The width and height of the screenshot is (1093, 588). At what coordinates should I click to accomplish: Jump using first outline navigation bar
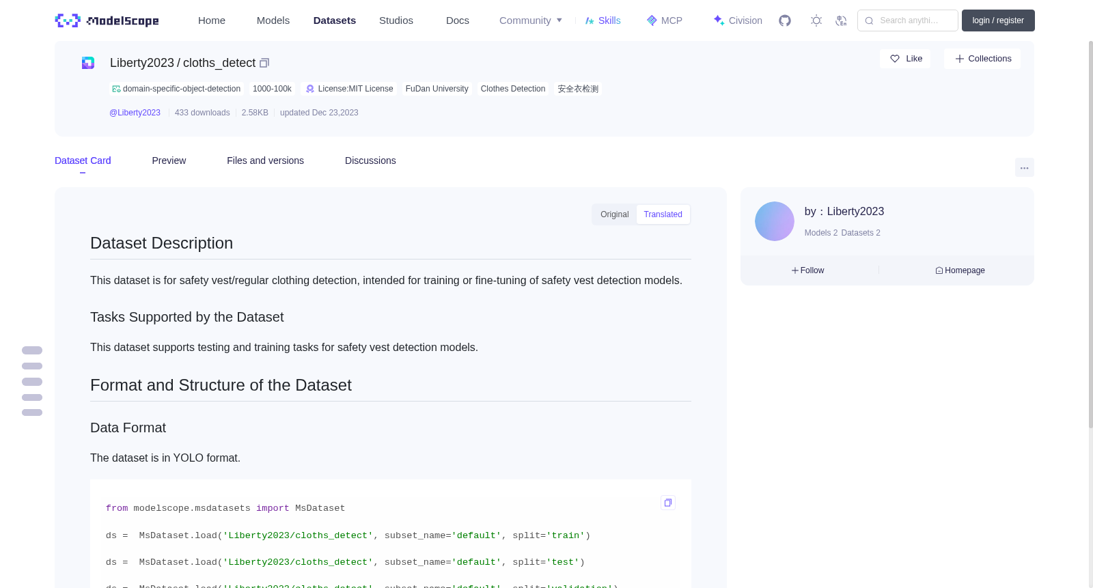click(32, 350)
